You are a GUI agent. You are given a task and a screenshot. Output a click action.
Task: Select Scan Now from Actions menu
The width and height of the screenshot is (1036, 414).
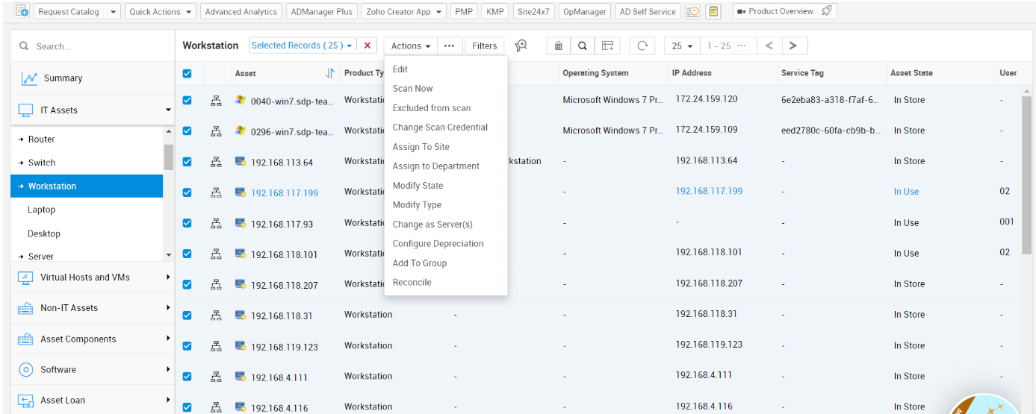(x=413, y=89)
